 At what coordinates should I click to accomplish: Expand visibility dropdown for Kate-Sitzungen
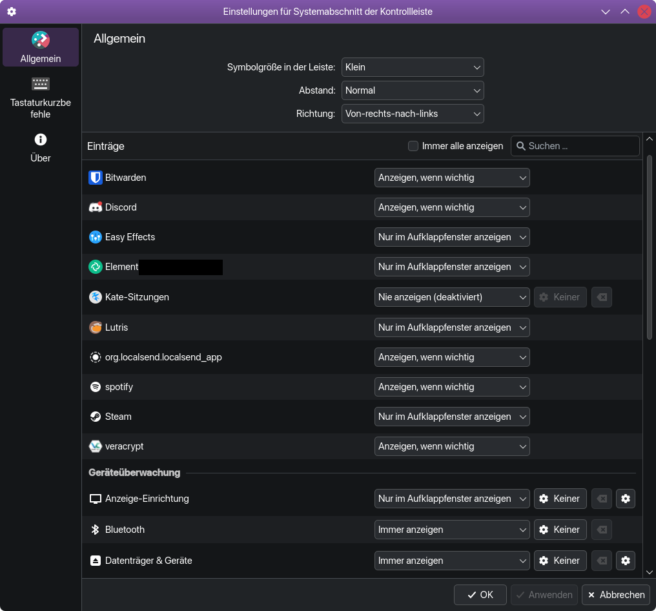(x=452, y=297)
